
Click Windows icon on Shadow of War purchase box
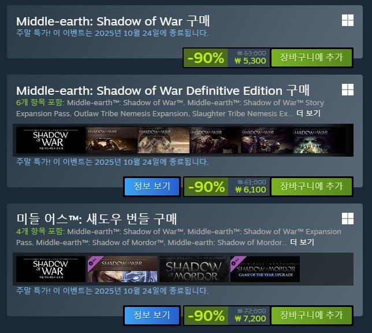click(x=348, y=20)
